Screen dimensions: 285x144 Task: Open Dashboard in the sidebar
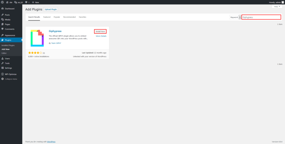click(10, 9)
